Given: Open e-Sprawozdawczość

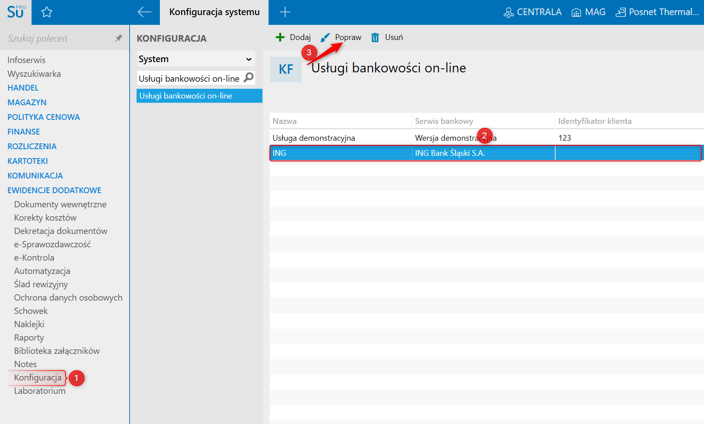Looking at the screenshot, I should point(52,244).
